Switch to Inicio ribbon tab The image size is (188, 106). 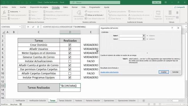pyautogui.click(x=14, y=7)
